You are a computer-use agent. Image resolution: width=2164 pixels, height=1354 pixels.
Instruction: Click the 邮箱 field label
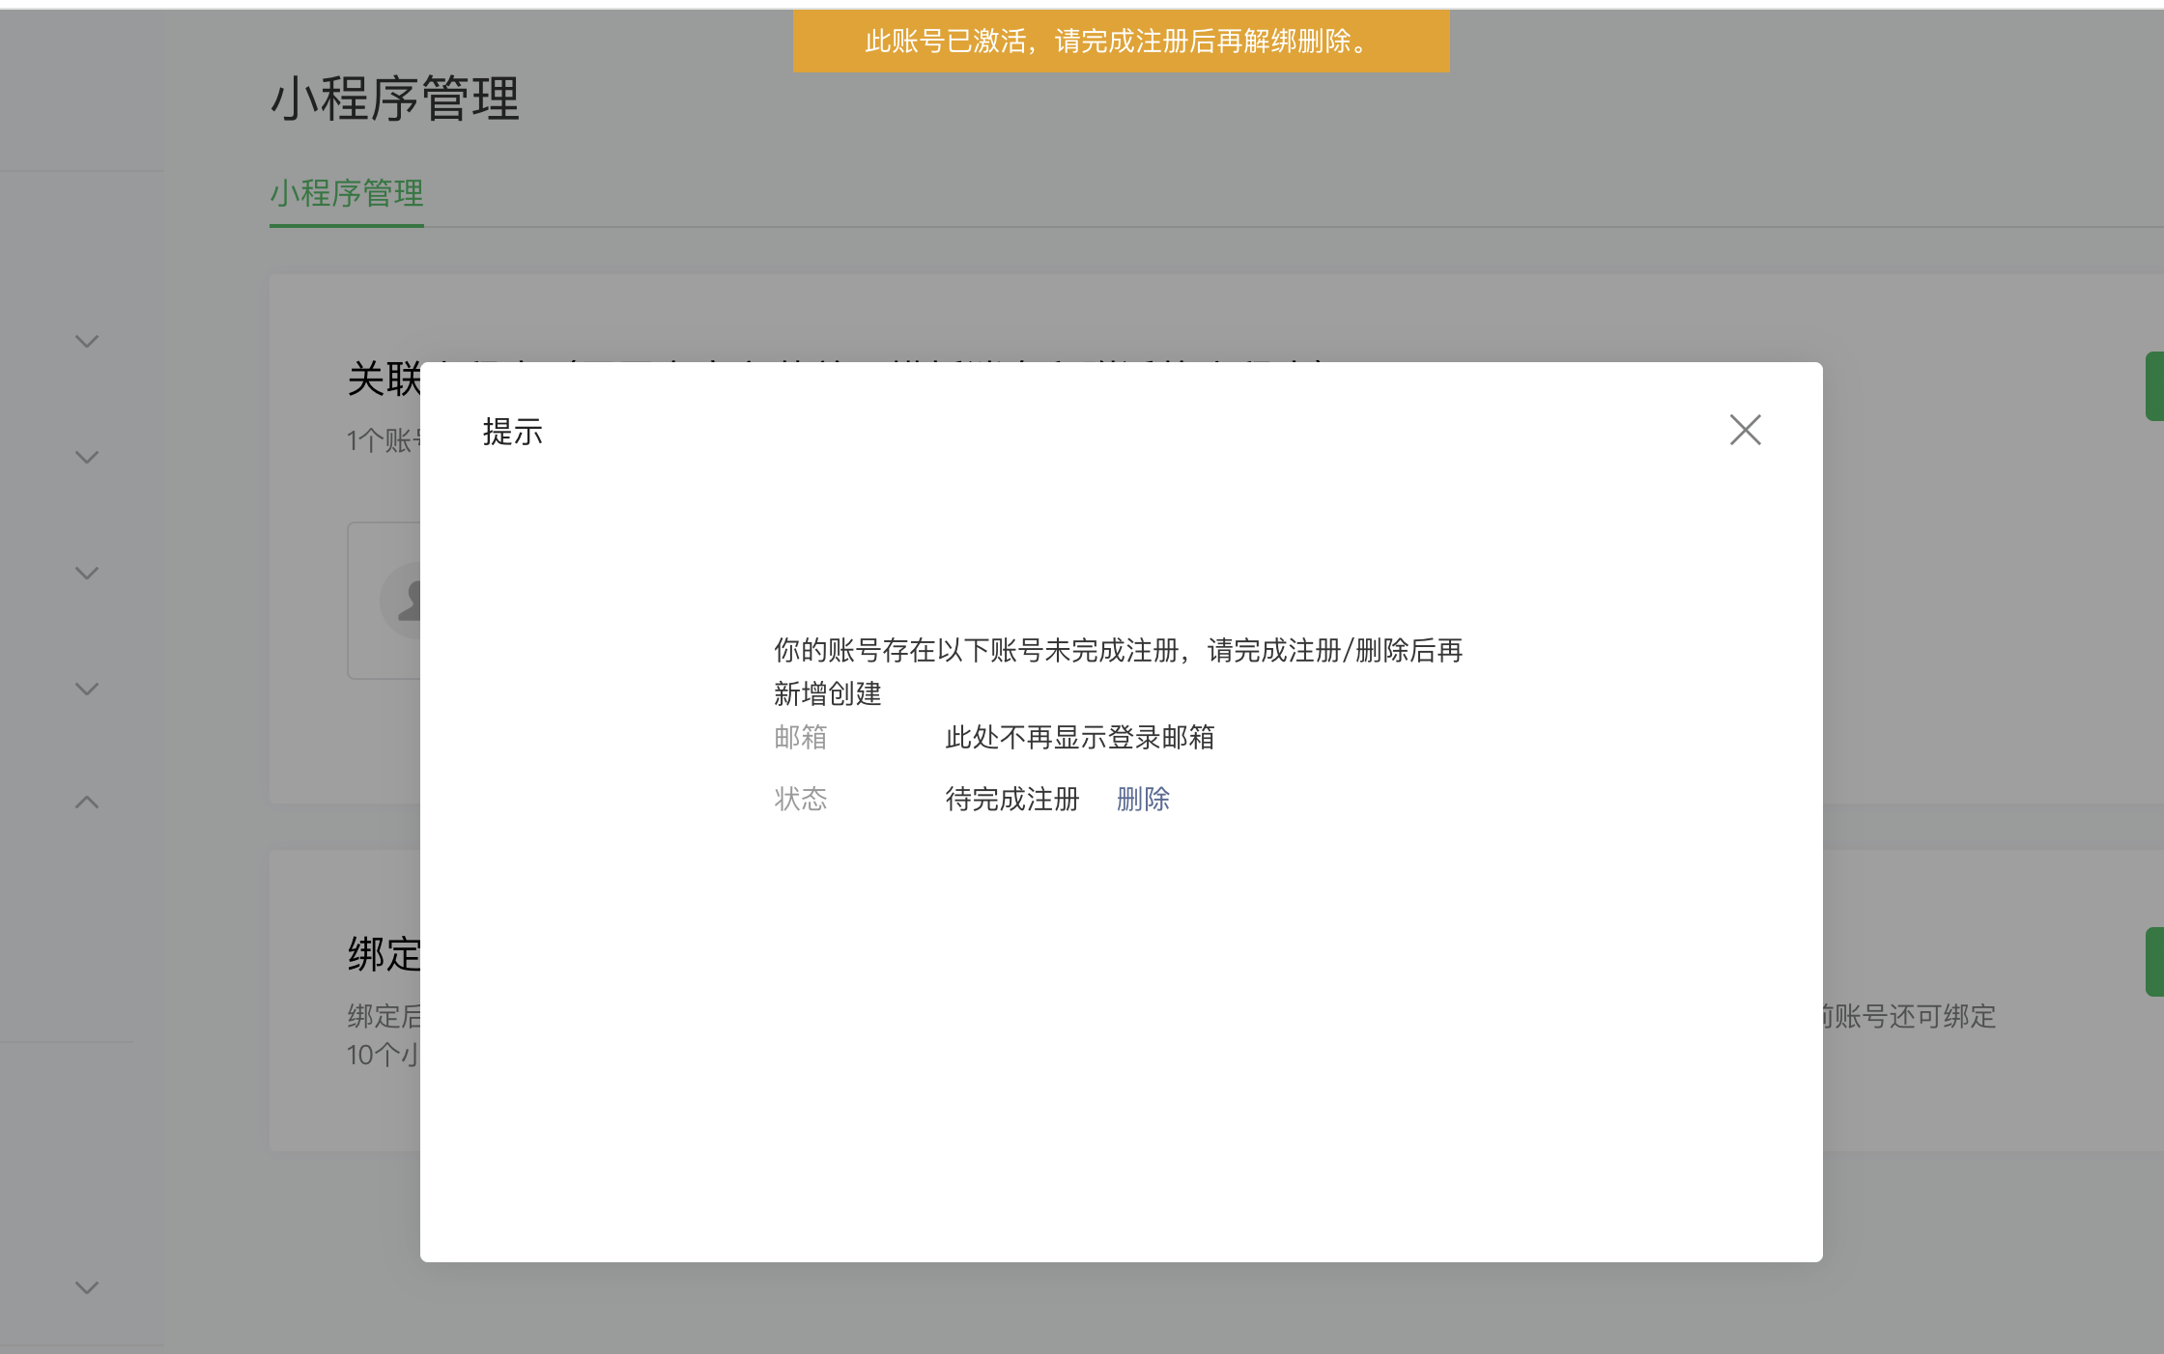pos(800,738)
